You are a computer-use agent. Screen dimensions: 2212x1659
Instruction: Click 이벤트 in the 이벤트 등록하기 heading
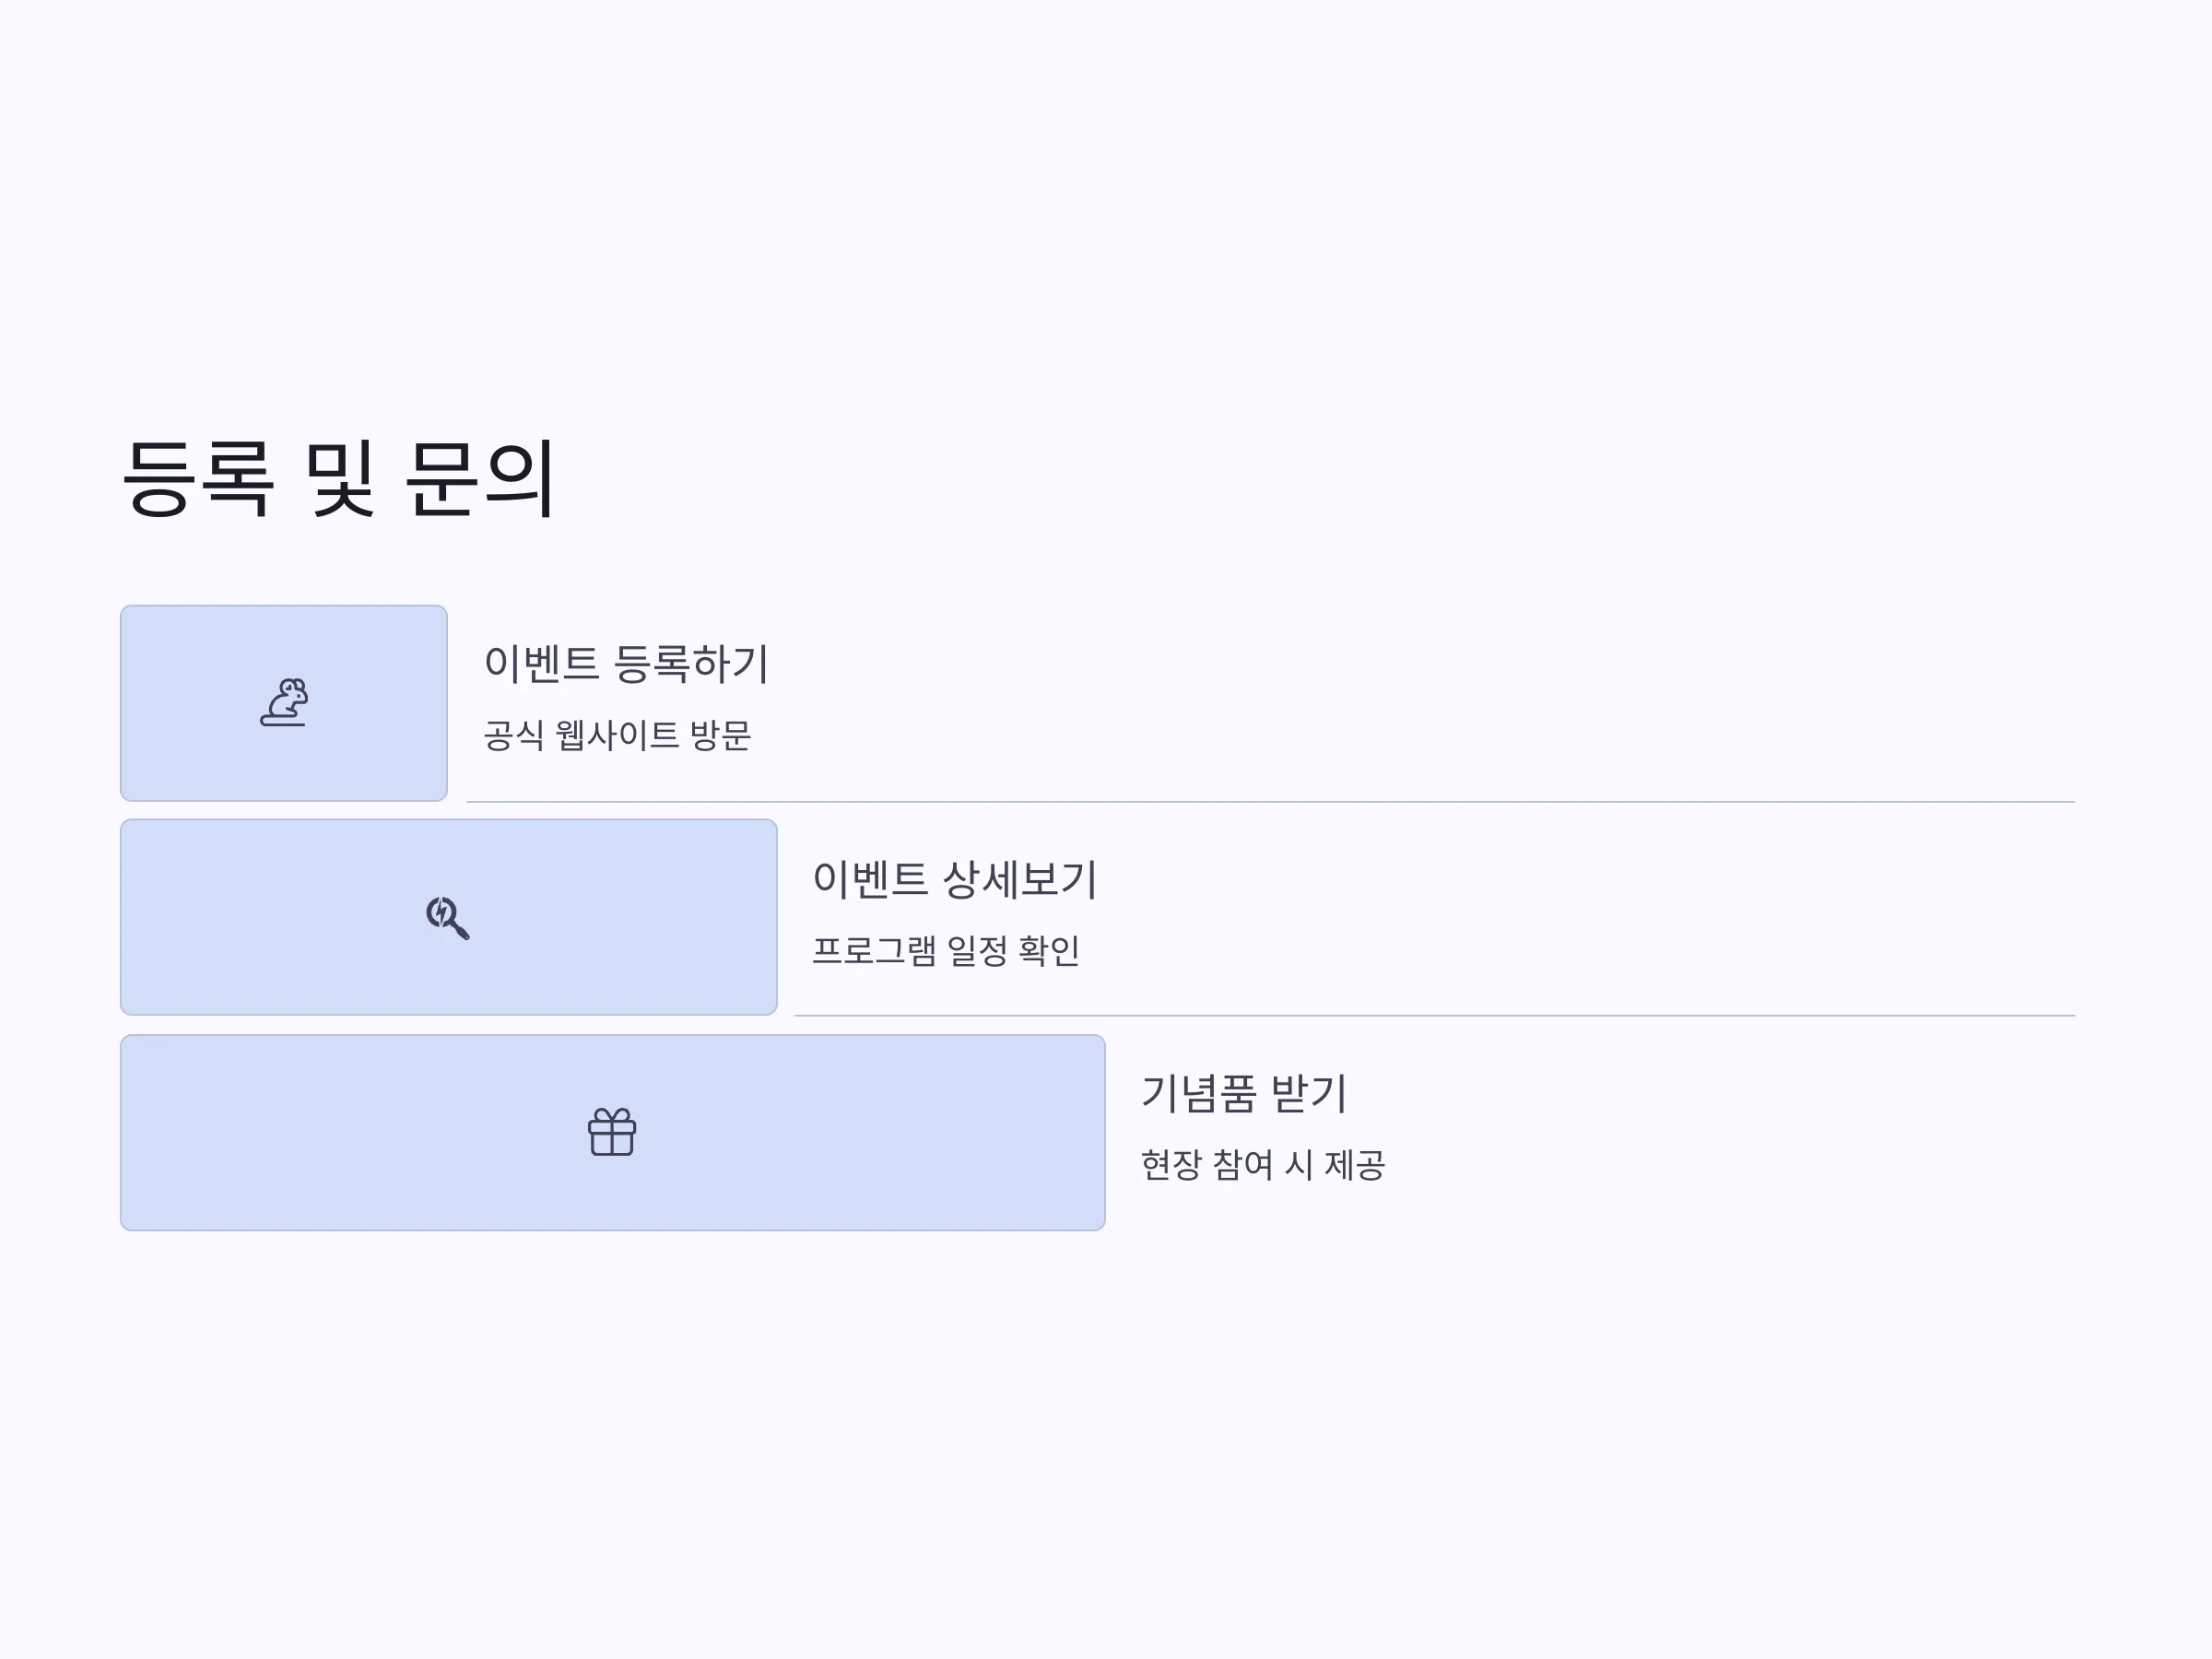[x=541, y=664]
